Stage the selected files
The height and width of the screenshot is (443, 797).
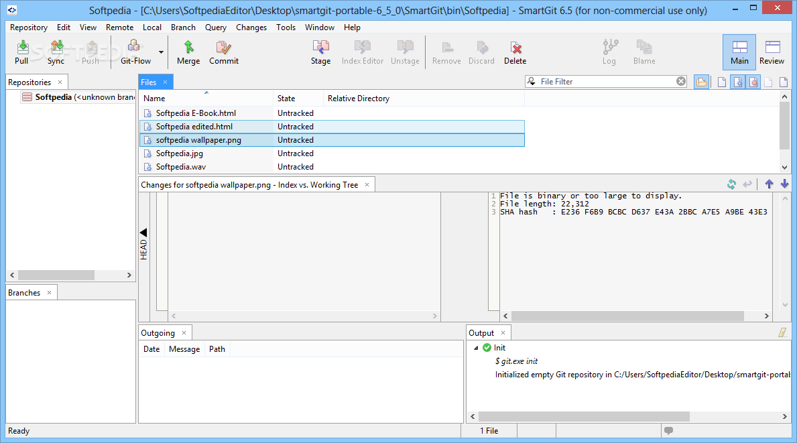tap(320, 52)
